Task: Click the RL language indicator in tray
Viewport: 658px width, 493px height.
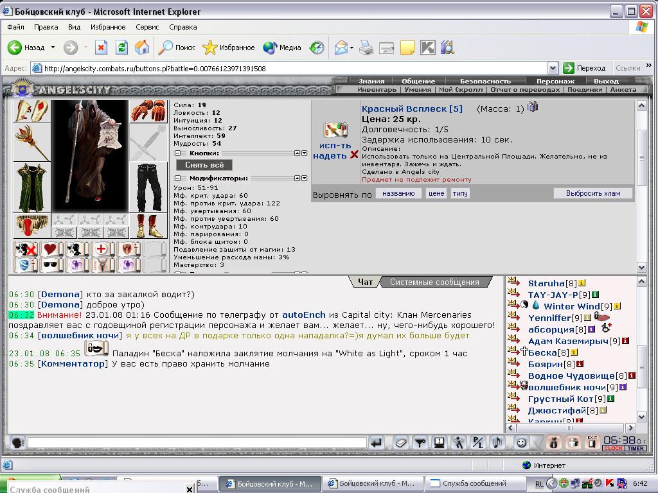Action: point(539,484)
